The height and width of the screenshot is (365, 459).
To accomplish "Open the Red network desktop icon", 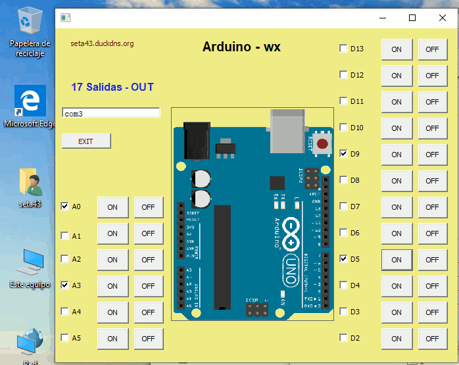I will coord(30,346).
